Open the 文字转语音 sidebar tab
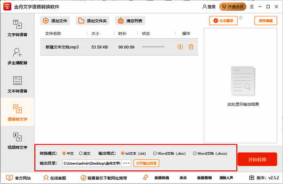The image size is (283, 184). click(17, 28)
